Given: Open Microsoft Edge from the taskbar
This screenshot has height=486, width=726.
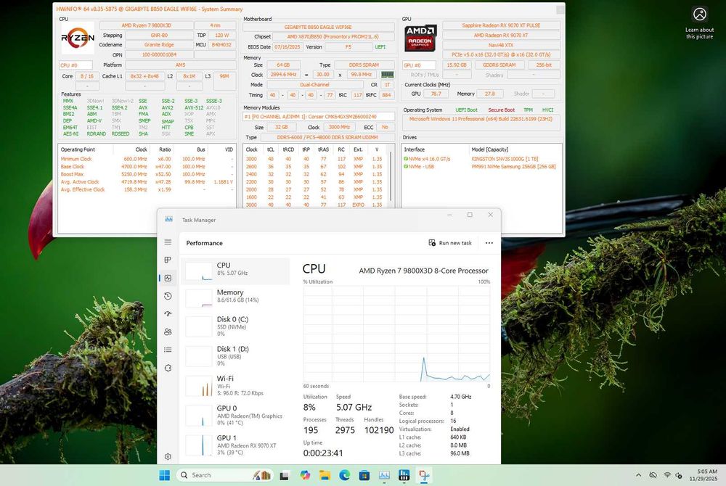Looking at the screenshot, I should (x=344, y=475).
